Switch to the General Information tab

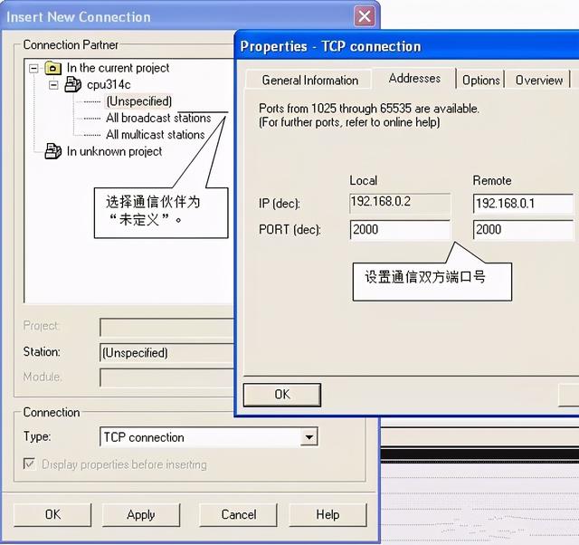coord(310,80)
